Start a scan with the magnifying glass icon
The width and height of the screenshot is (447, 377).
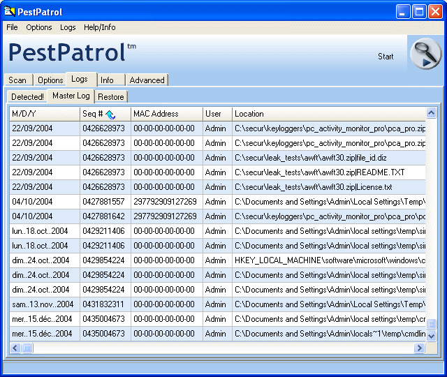[425, 53]
